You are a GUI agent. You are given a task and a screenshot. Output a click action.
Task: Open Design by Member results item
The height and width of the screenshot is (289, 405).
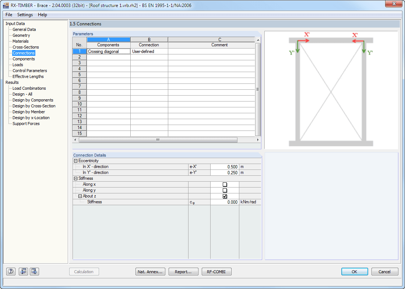29,112
